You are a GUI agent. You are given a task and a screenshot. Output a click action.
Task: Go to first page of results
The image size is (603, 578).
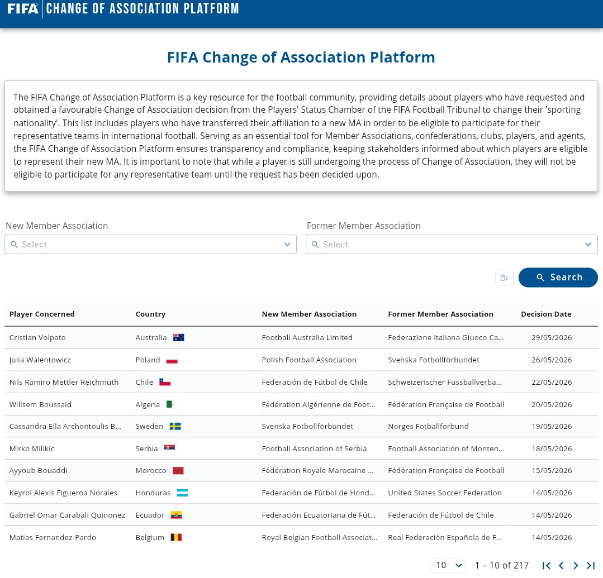tap(546, 565)
